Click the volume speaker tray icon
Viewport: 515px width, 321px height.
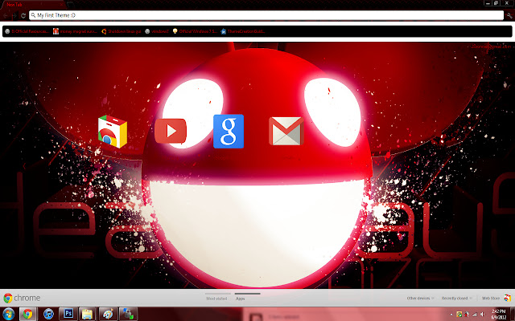[482, 314]
